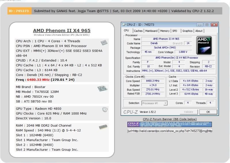The width and height of the screenshot is (230, 163).
Task: Switch to the About tab
Action: [199, 31]
